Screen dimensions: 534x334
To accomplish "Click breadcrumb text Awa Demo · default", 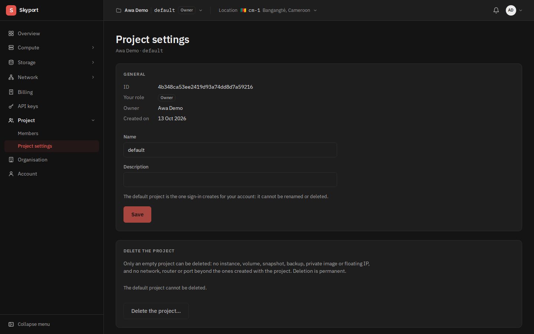I will pyautogui.click(x=139, y=50).
